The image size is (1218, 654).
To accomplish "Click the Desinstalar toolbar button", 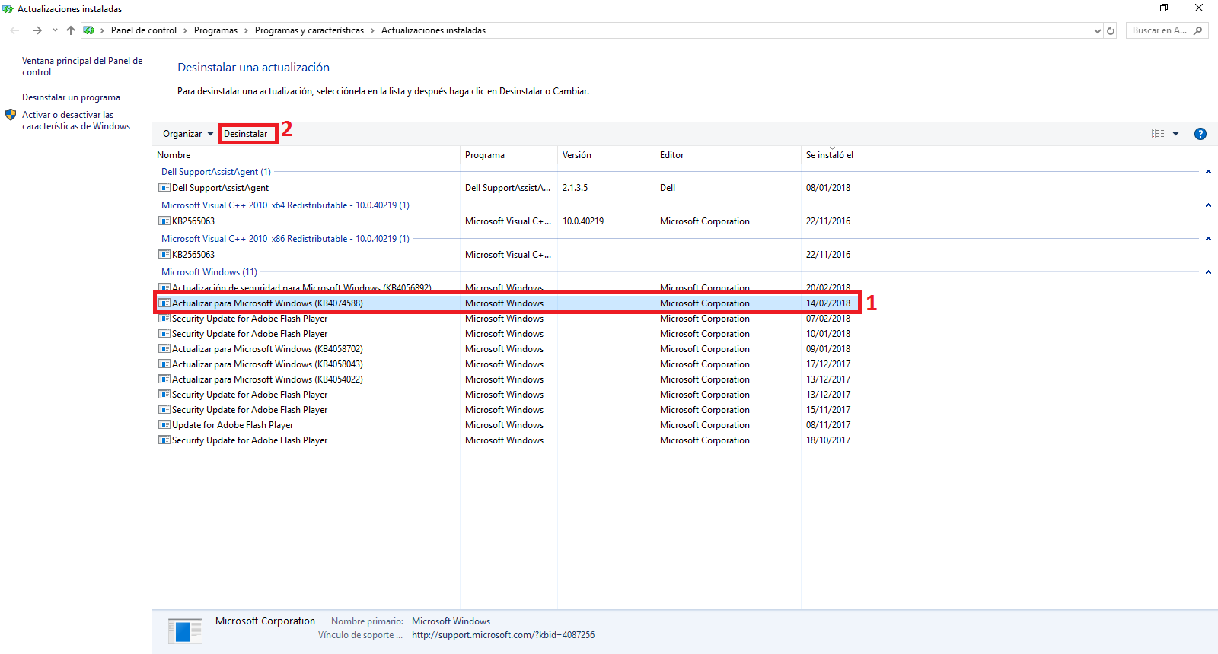I will (246, 134).
